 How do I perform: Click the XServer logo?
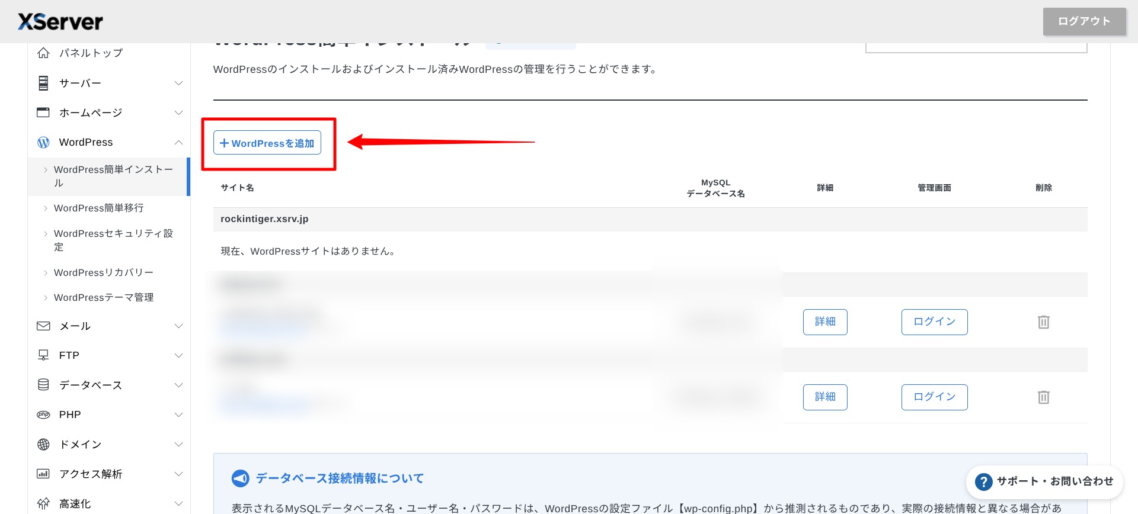tap(60, 22)
